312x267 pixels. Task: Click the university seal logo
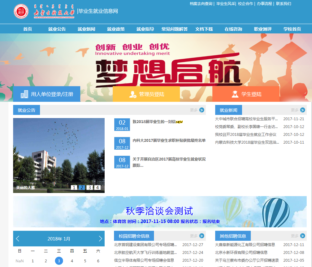pos(21,10)
